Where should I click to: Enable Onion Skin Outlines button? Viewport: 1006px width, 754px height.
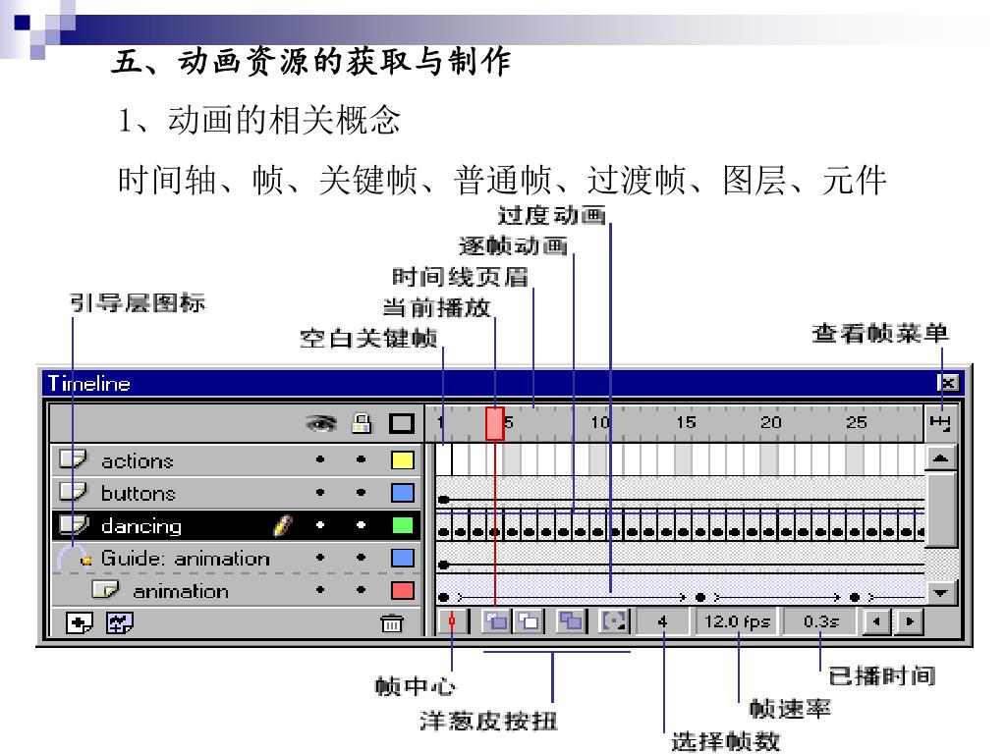pos(529,621)
